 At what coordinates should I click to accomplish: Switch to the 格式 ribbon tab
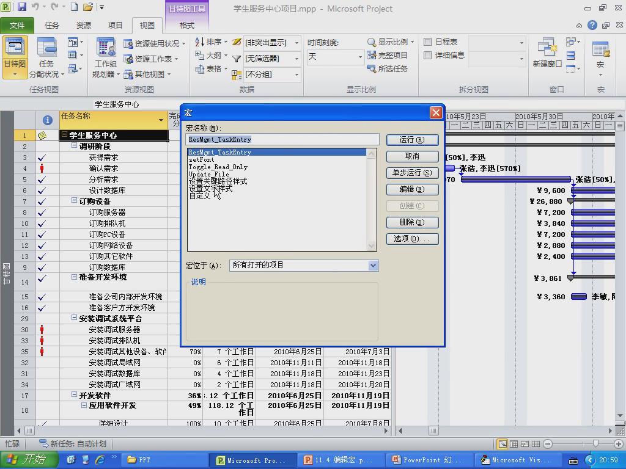187,26
